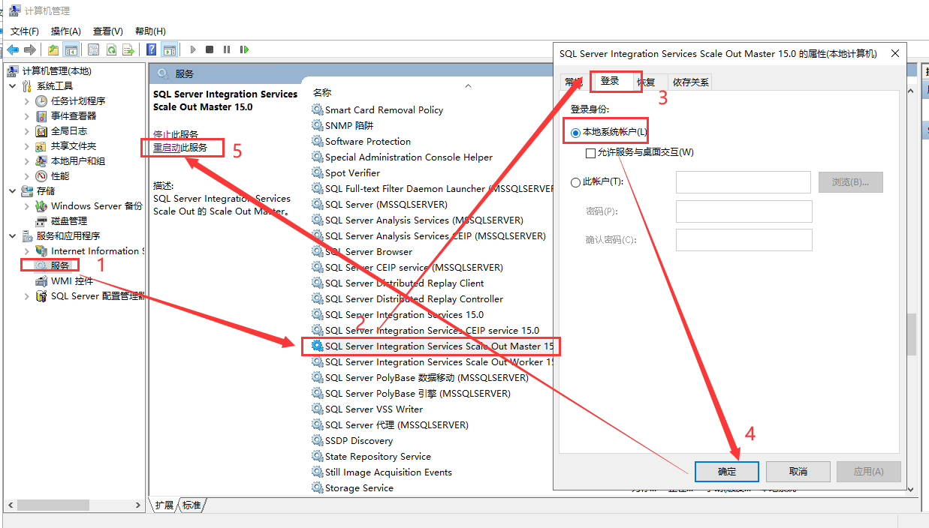
Task: Click the 密码 input field
Action: click(x=743, y=211)
